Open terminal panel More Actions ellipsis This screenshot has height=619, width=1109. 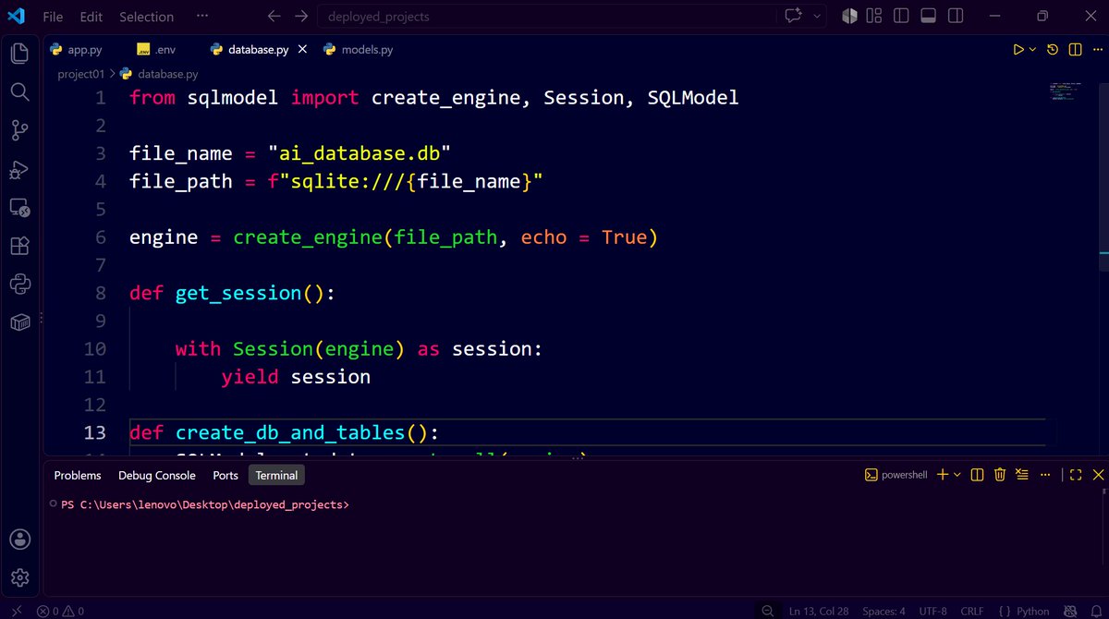pyautogui.click(x=1043, y=475)
